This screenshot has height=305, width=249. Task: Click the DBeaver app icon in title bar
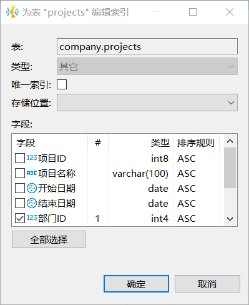point(12,12)
